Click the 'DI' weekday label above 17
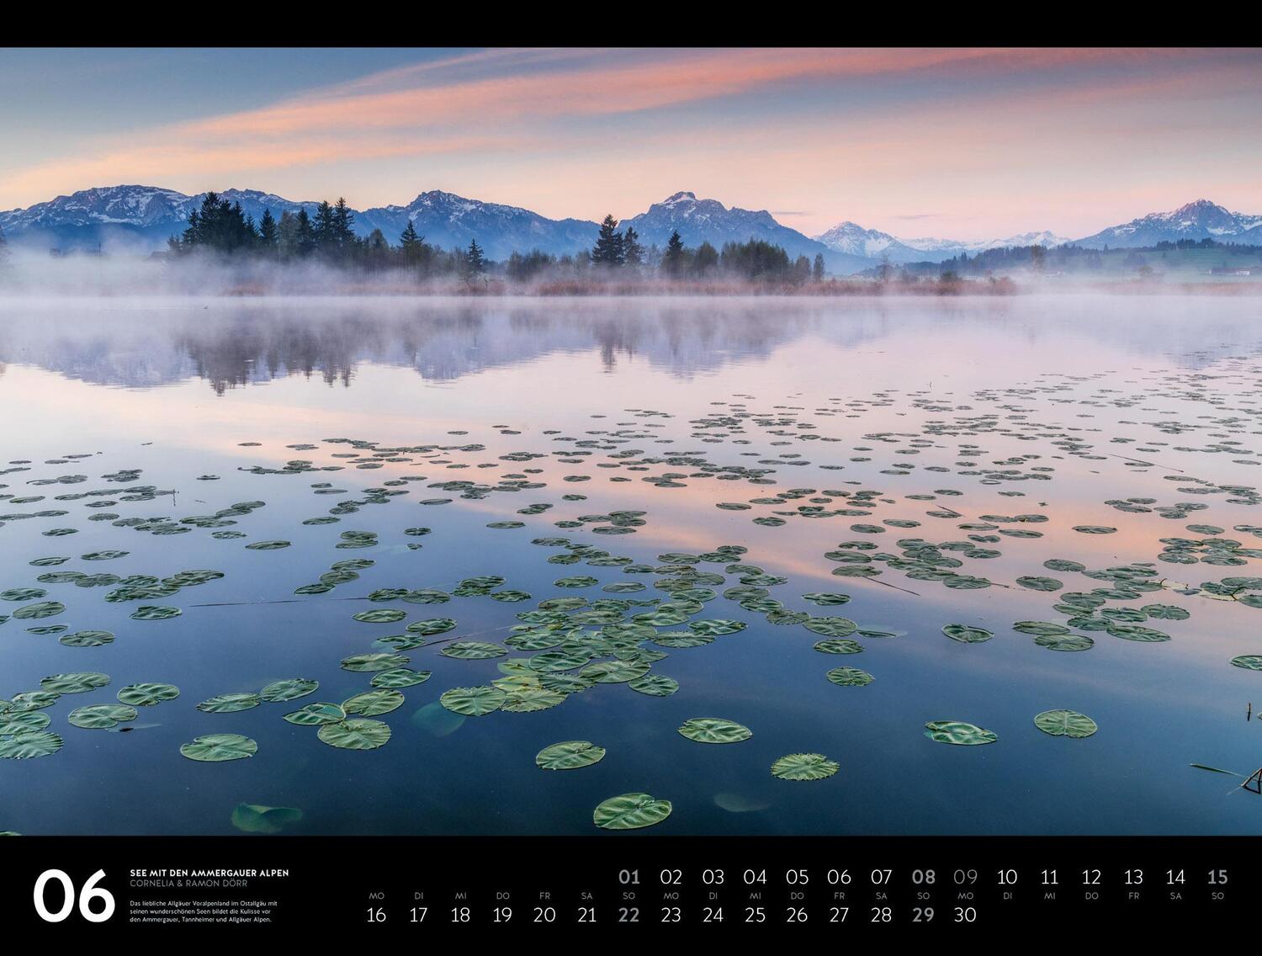This screenshot has height=956, width=1262. (x=418, y=896)
